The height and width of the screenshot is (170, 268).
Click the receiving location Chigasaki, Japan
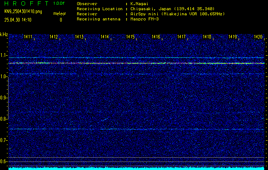pos(173,9)
